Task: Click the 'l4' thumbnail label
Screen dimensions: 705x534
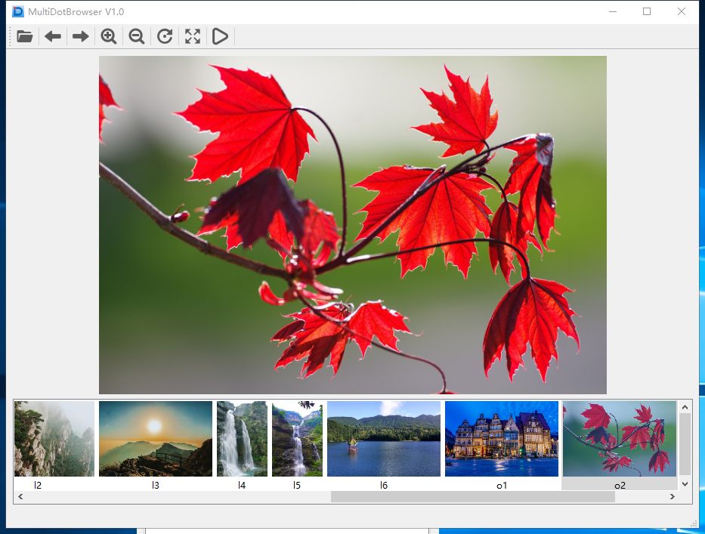Action: click(242, 486)
